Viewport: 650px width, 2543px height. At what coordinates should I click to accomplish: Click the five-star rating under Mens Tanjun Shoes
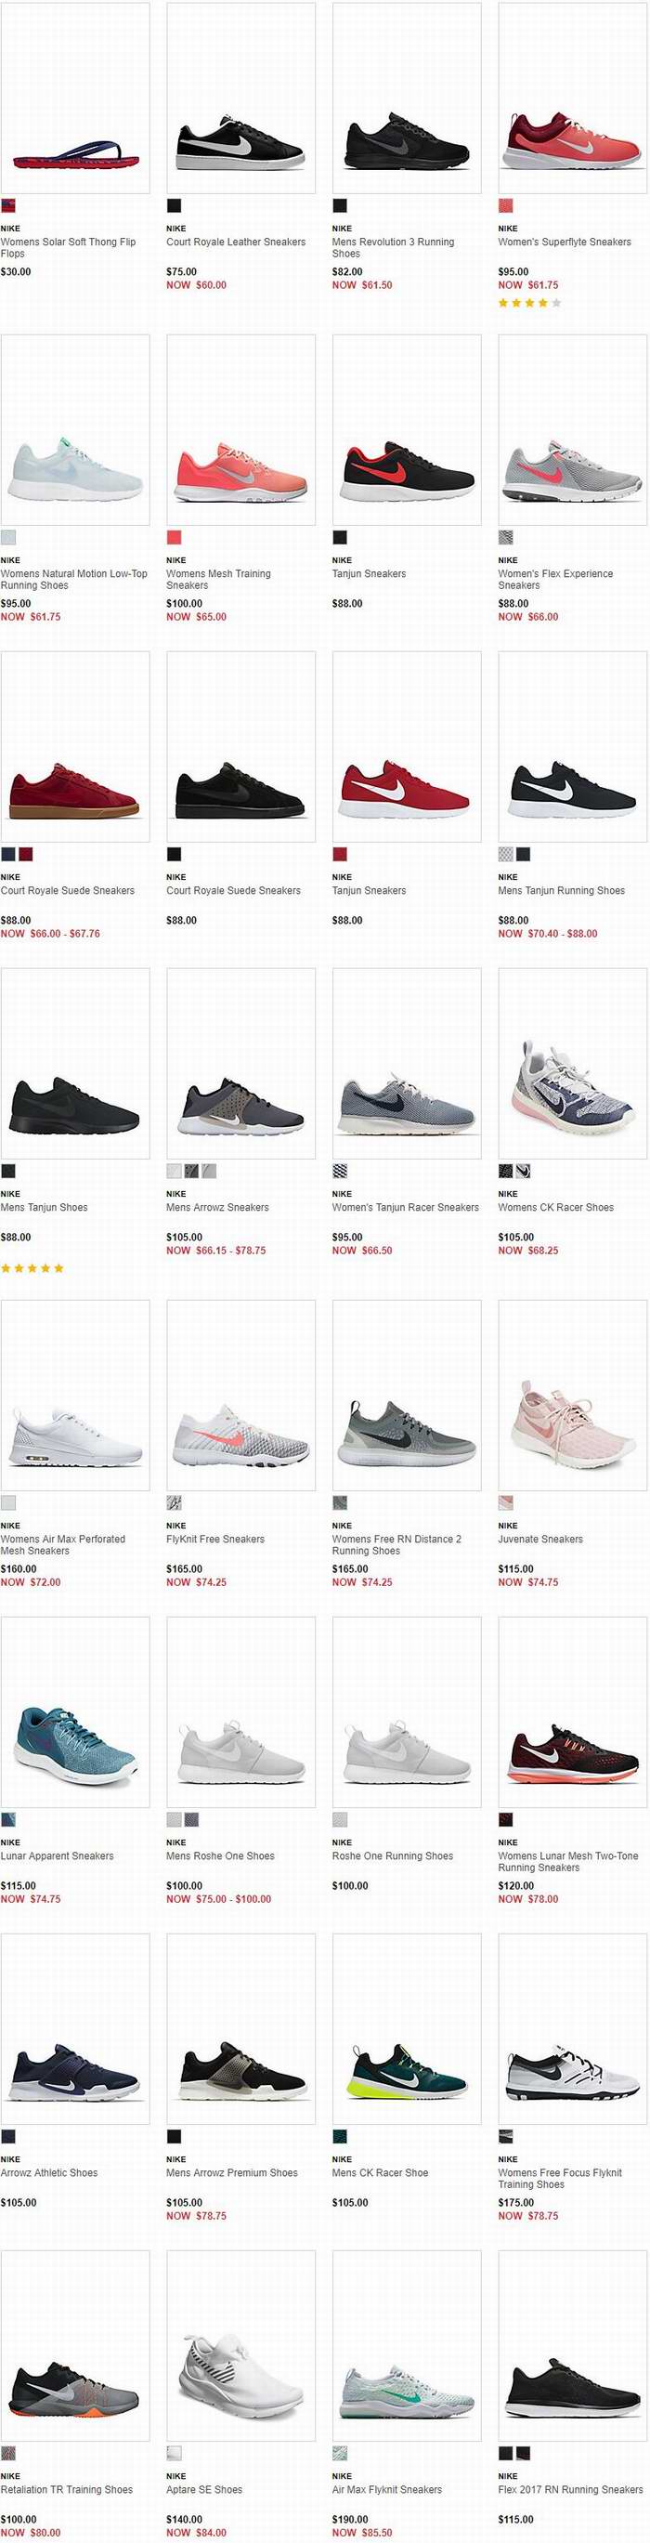click(x=32, y=1268)
